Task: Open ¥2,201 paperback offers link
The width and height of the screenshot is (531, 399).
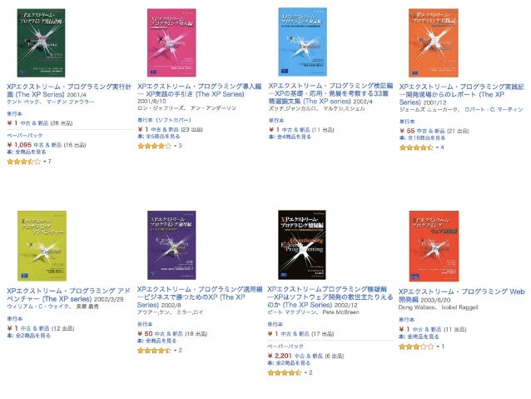Action: [x=305, y=356]
